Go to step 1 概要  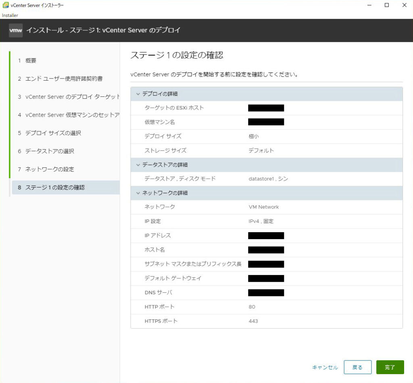click(27, 60)
